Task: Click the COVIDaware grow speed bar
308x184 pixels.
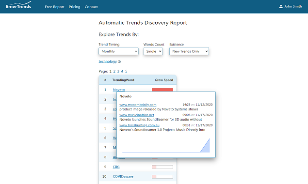Action: coord(162,177)
